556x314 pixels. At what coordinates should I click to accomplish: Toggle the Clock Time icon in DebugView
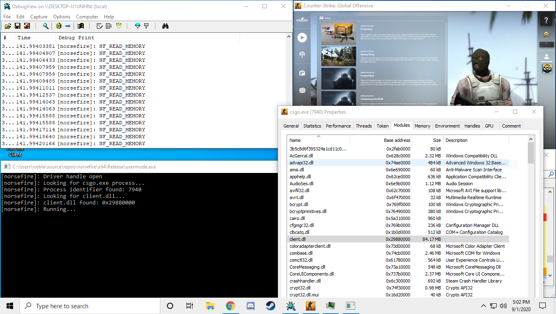click(x=119, y=26)
